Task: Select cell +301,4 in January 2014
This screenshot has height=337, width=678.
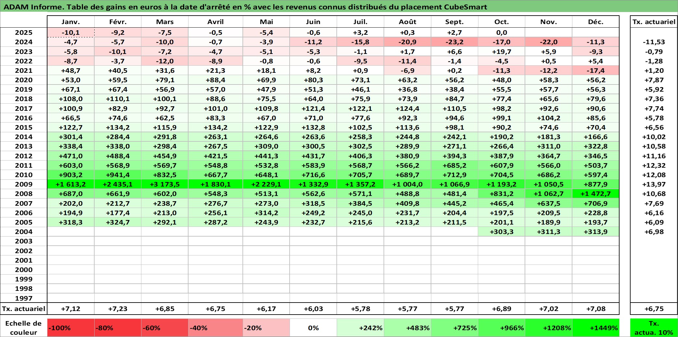Action: 71,137
